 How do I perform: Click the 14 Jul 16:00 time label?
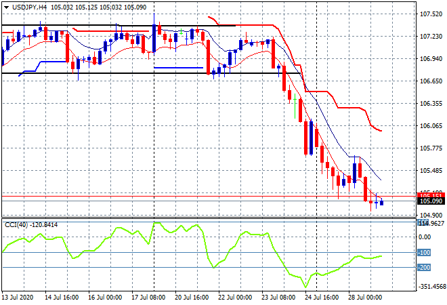[x=62, y=298]
